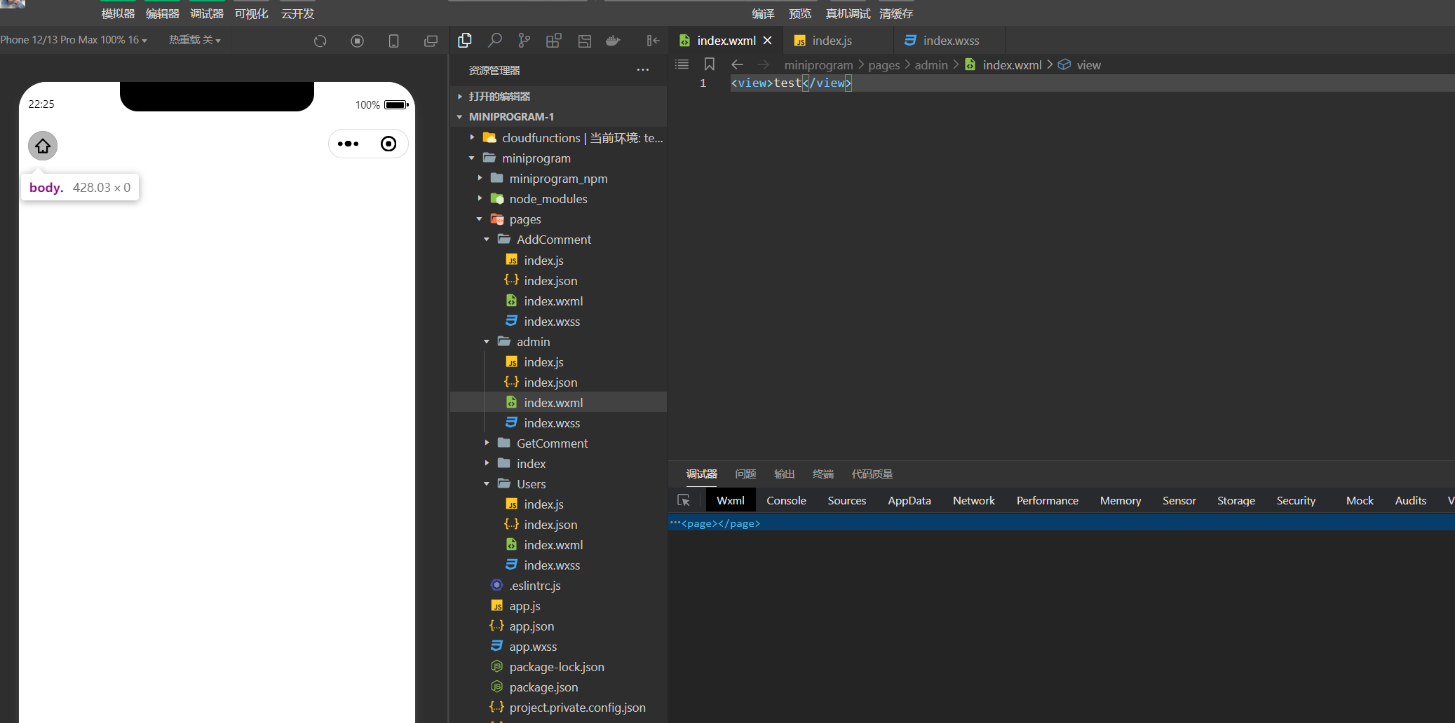This screenshot has width=1455, height=723.
Task: Switch to the index.js editor tab
Action: 838,41
